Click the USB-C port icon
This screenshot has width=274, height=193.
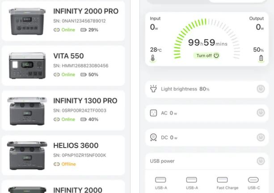[253, 180]
